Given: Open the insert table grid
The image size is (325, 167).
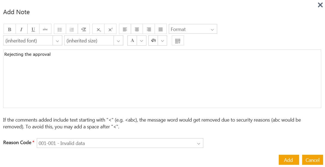Looking at the screenshot, I should pyautogui.click(x=178, y=41).
